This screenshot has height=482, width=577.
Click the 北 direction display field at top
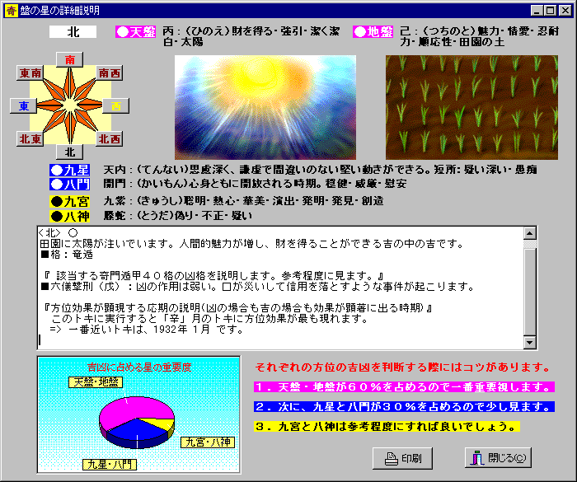click(73, 31)
